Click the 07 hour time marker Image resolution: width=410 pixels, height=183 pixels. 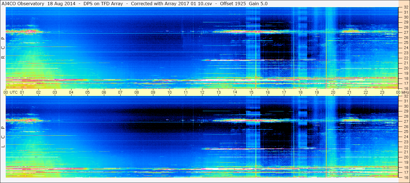tap(120, 93)
